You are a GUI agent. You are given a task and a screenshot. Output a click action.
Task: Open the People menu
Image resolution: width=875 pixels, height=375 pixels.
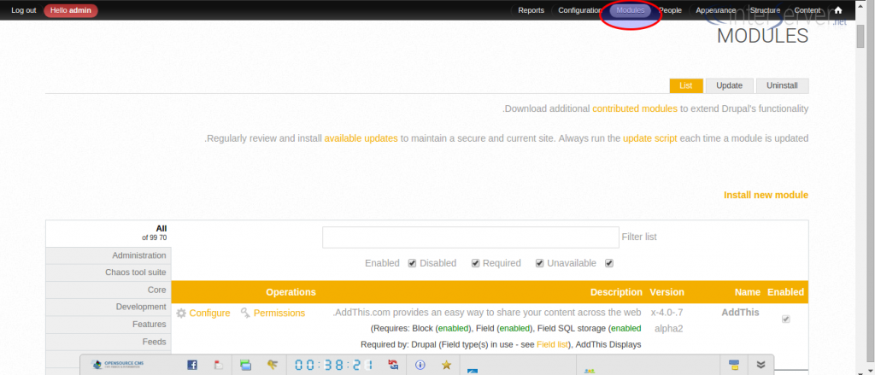click(670, 10)
